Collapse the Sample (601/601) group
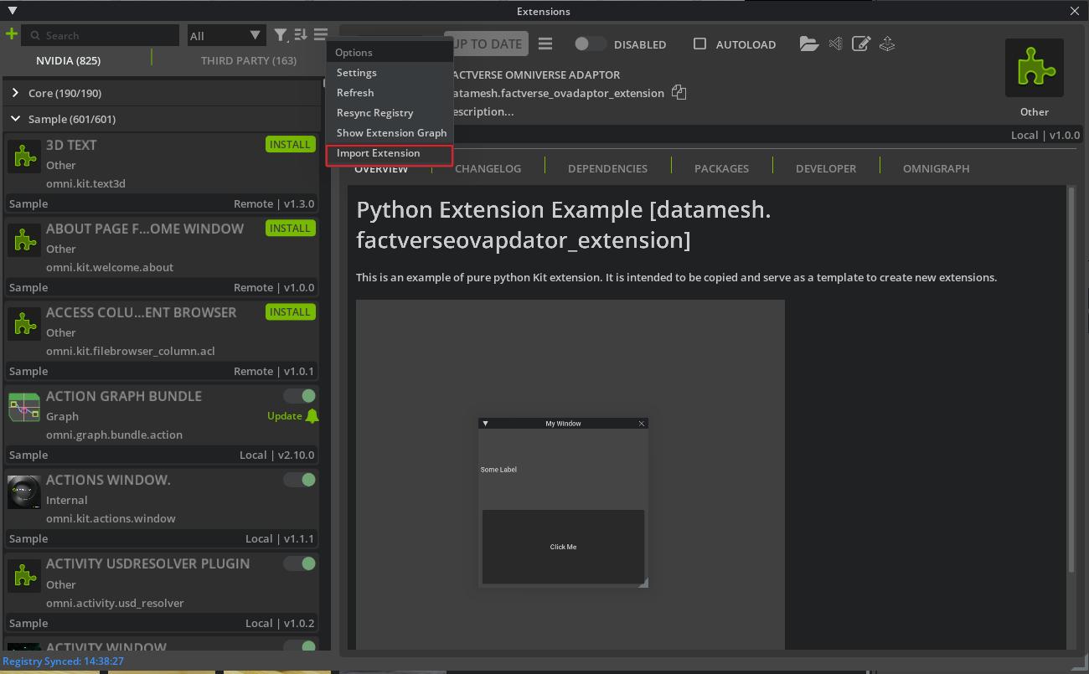Screen dimensions: 1089x674 point(161,119)
